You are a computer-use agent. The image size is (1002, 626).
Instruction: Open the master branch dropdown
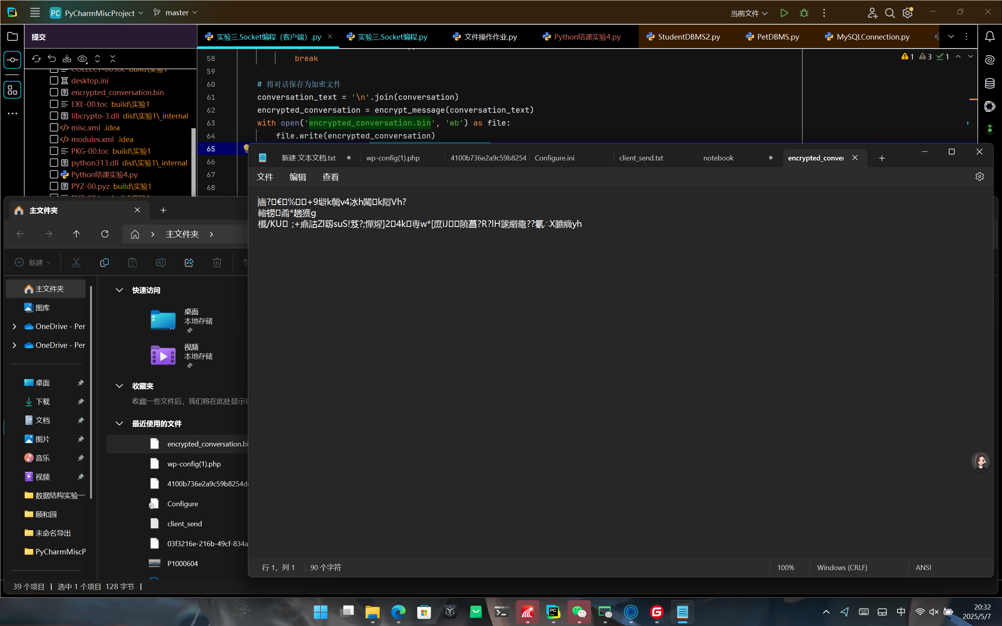pos(176,13)
